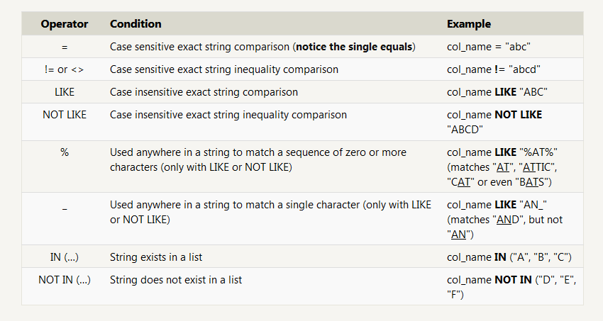
Task: Click example col_name LIKE "AN_"
Action: (x=497, y=205)
